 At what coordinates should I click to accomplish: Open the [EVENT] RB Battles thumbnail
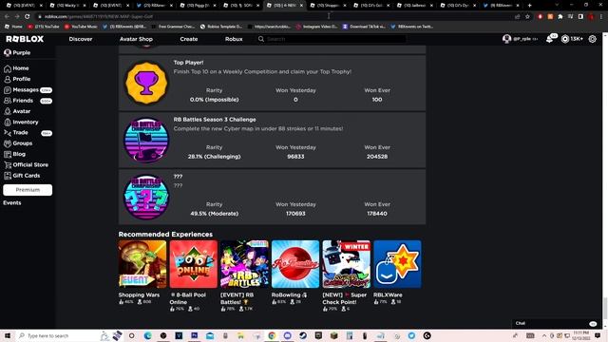point(244,264)
